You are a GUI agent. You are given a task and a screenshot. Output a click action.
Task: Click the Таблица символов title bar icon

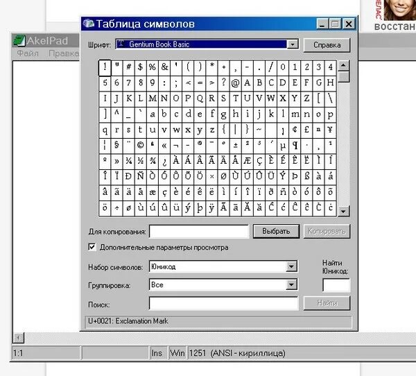click(x=88, y=24)
